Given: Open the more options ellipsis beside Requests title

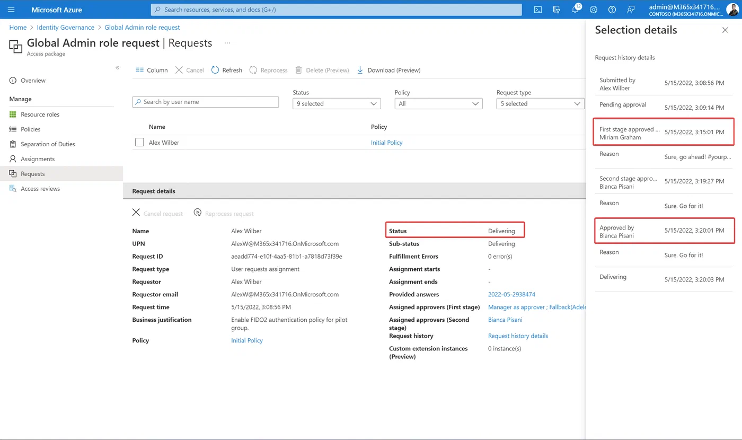Looking at the screenshot, I should click(227, 43).
